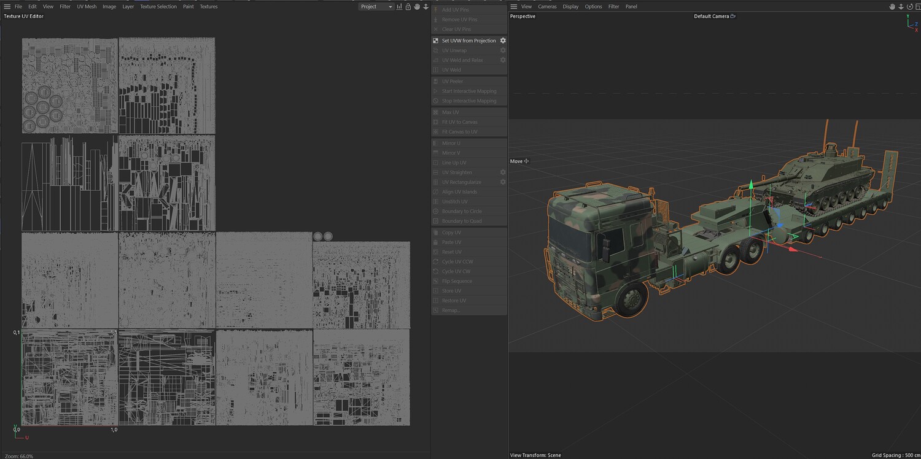Click the Clear UV Pins icon
The height and width of the screenshot is (459, 921).
point(436,29)
